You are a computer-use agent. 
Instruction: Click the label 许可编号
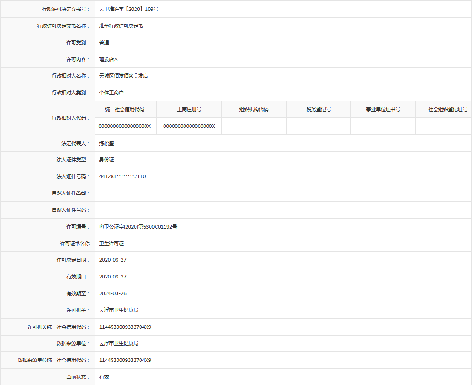click(78, 227)
